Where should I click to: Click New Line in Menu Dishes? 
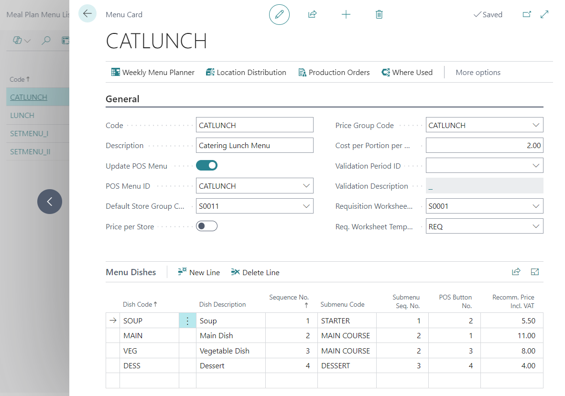198,272
